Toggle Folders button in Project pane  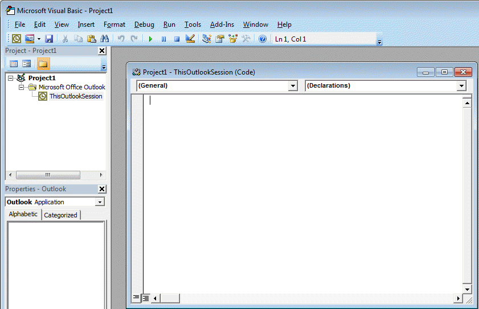[43, 64]
